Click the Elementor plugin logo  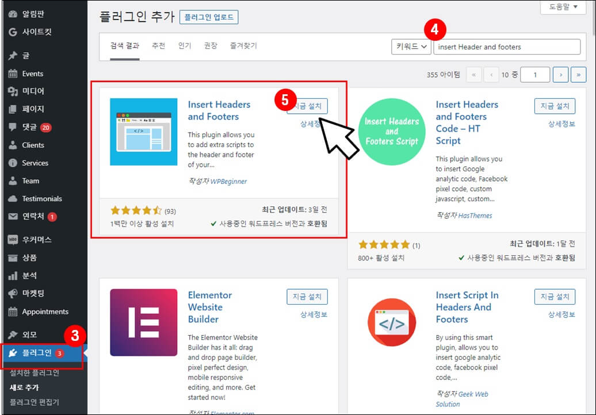pos(144,322)
